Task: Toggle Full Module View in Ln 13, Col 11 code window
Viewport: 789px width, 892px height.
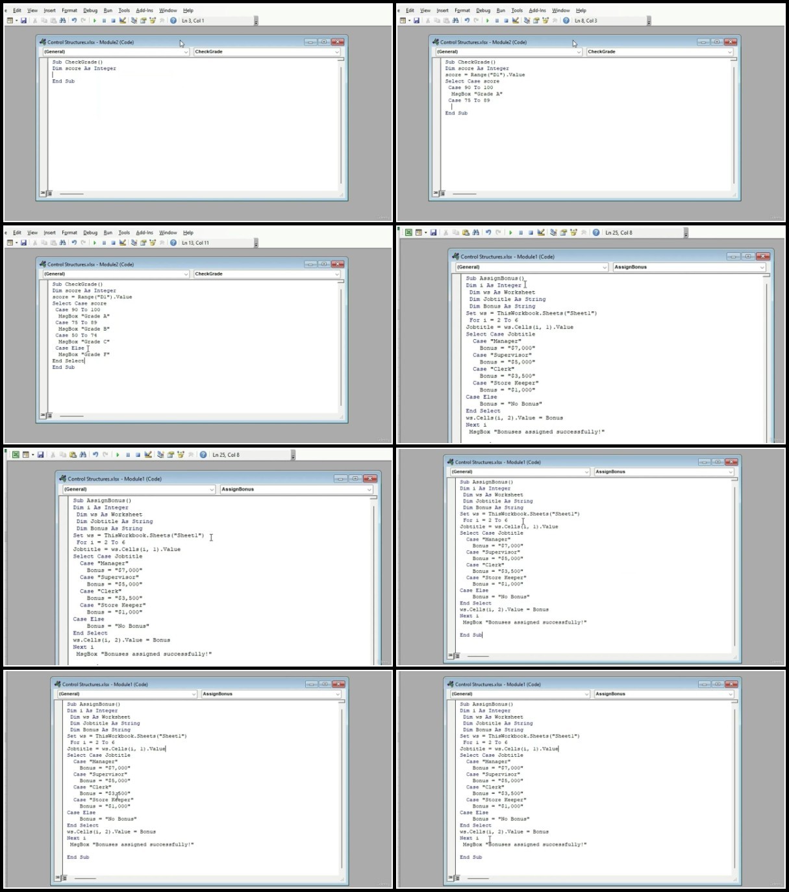Action: [x=49, y=416]
